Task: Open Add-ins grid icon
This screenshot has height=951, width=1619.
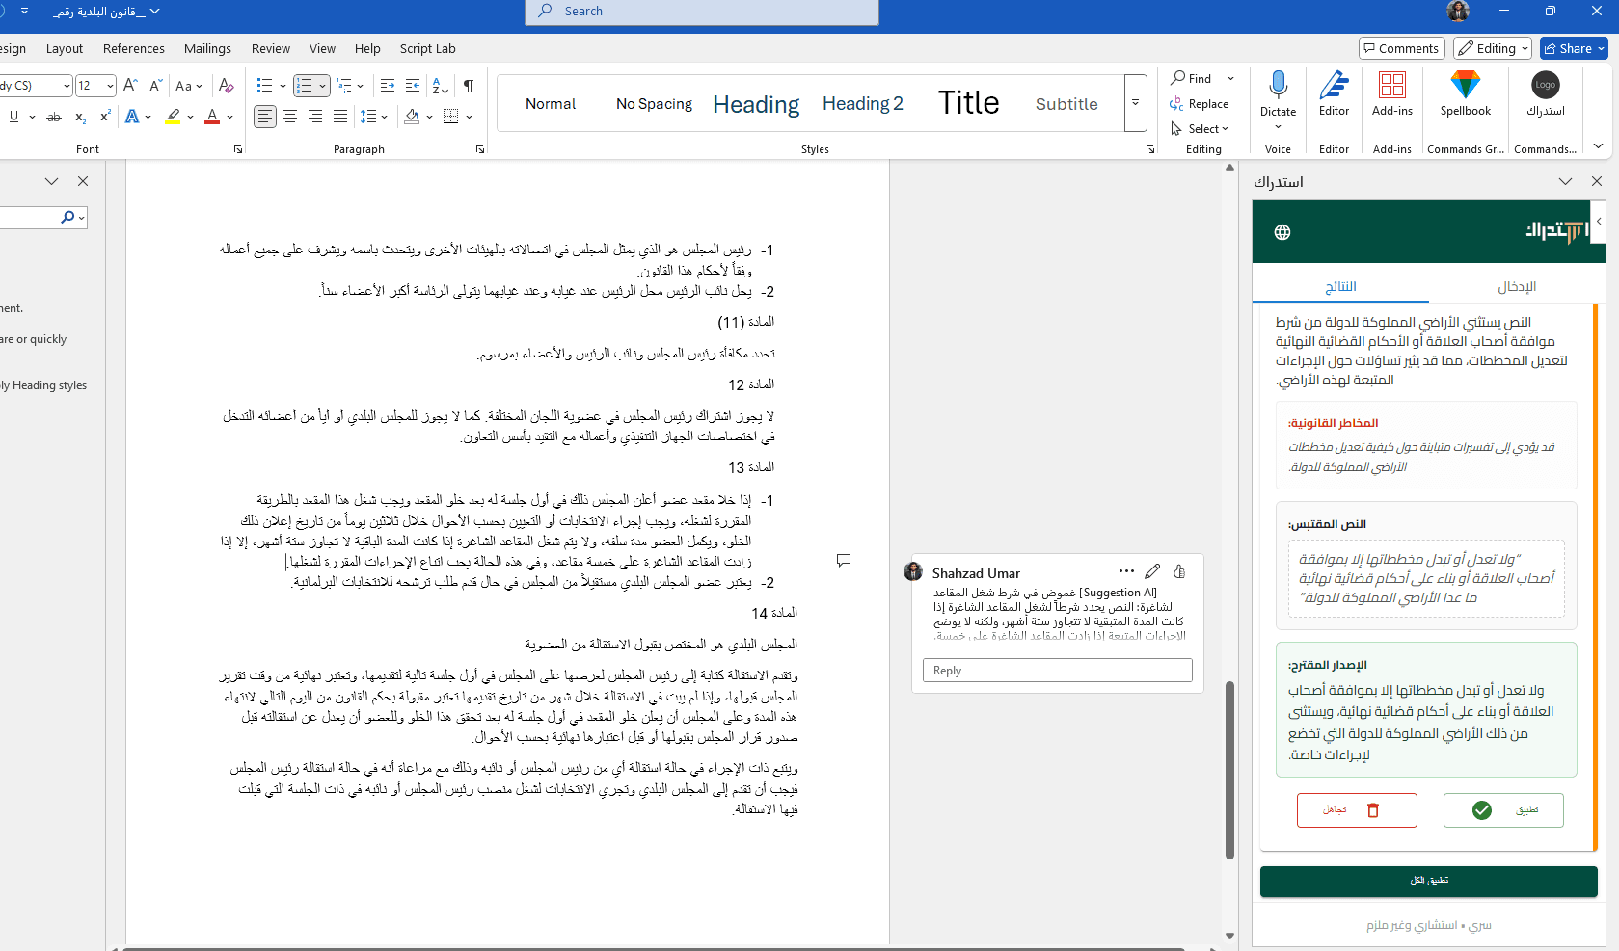Action: pos(1391,85)
